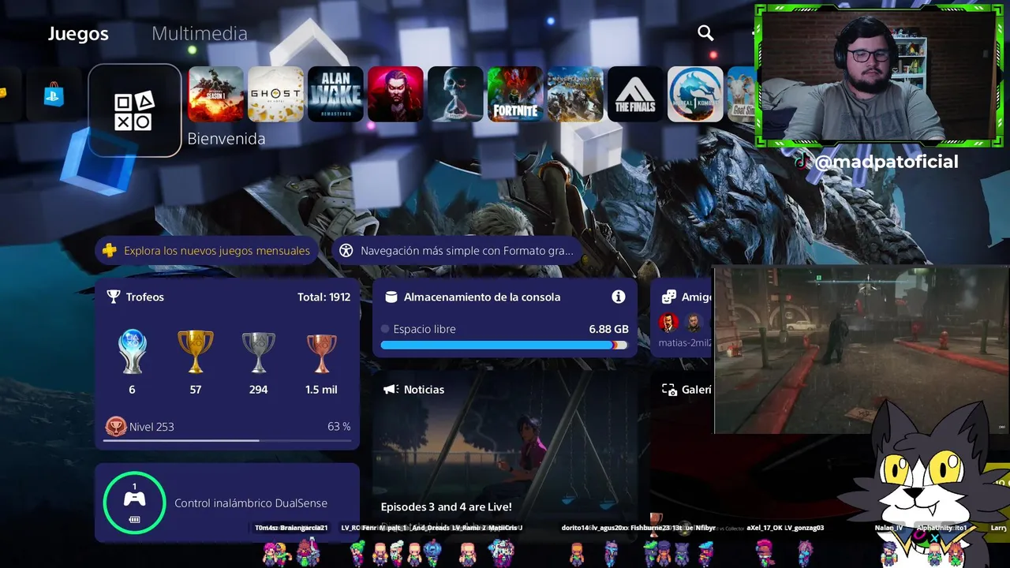Open the search magnifier icon
The image size is (1010, 568).
[x=705, y=32]
